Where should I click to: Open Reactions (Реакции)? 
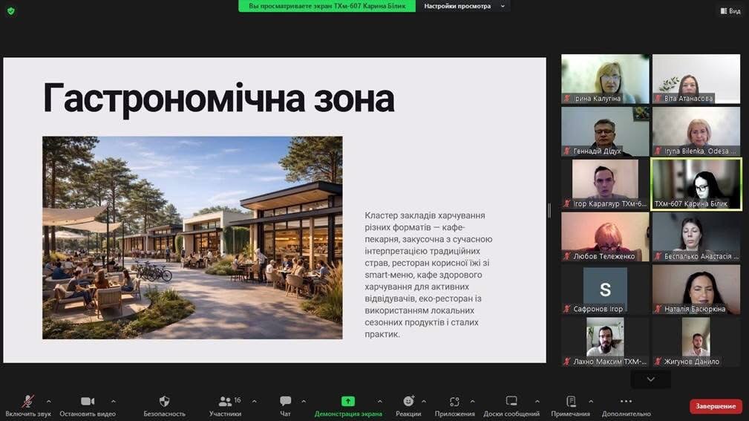pyautogui.click(x=408, y=402)
